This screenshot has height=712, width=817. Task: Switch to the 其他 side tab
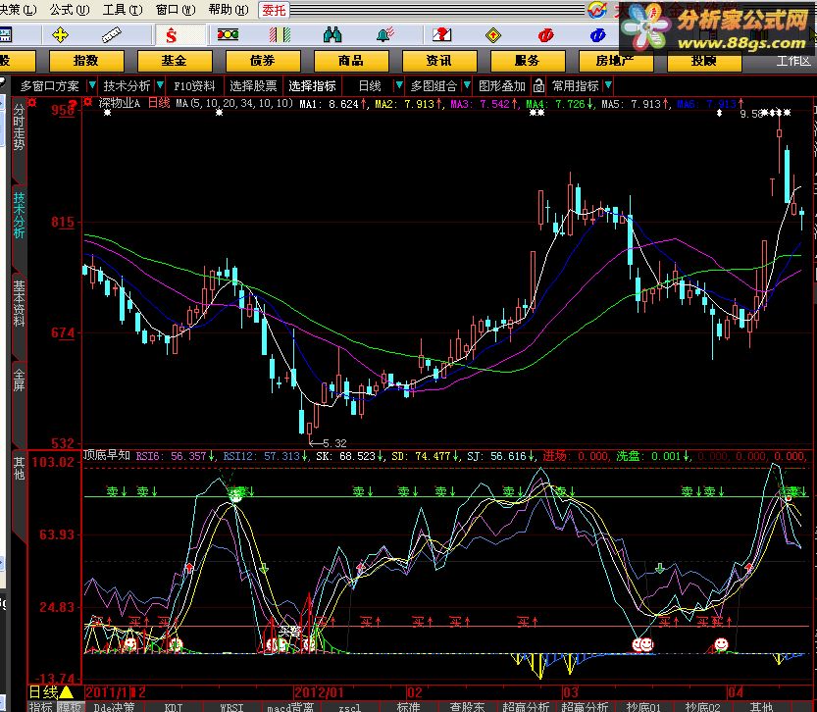19,468
